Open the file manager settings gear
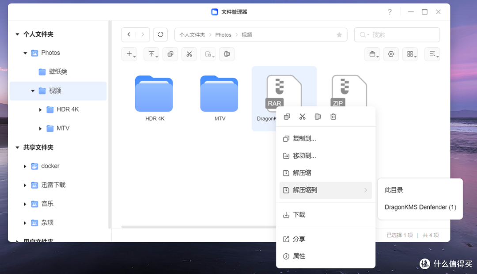 click(391, 54)
